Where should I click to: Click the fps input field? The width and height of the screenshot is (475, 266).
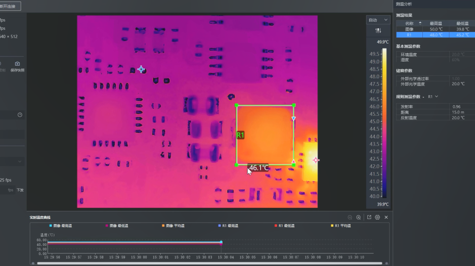point(8,190)
